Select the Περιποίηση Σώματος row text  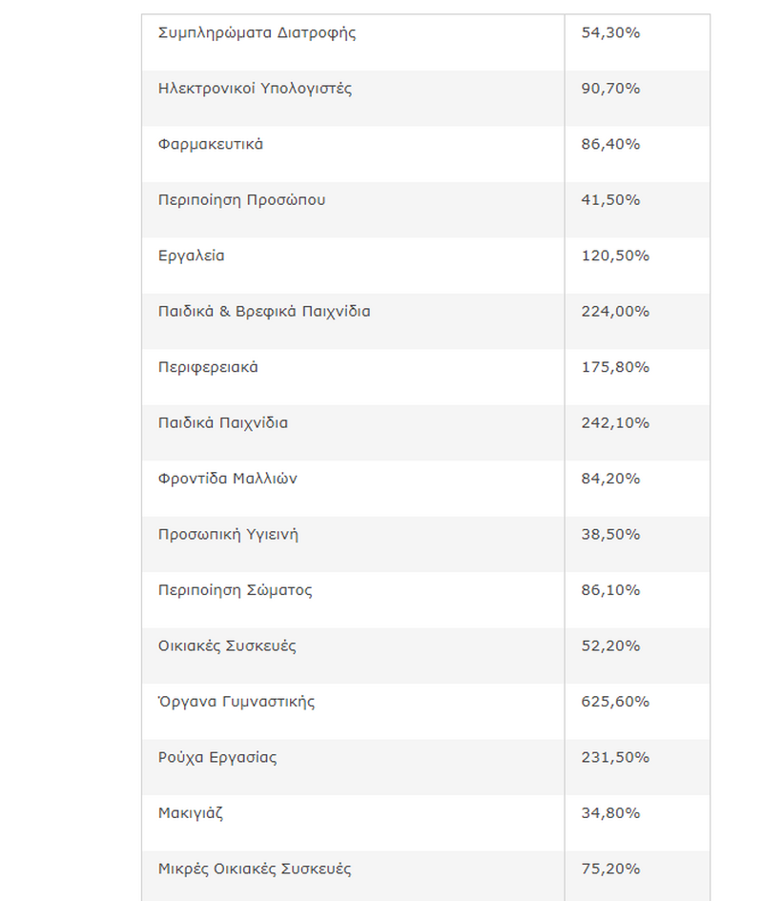(235, 590)
